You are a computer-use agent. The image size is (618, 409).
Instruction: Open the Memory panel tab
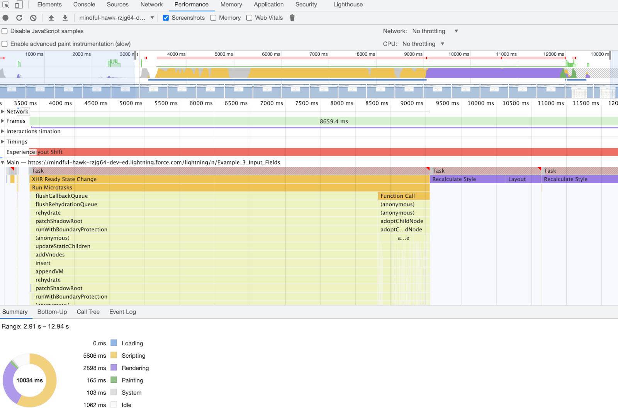pyautogui.click(x=231, y=5)
